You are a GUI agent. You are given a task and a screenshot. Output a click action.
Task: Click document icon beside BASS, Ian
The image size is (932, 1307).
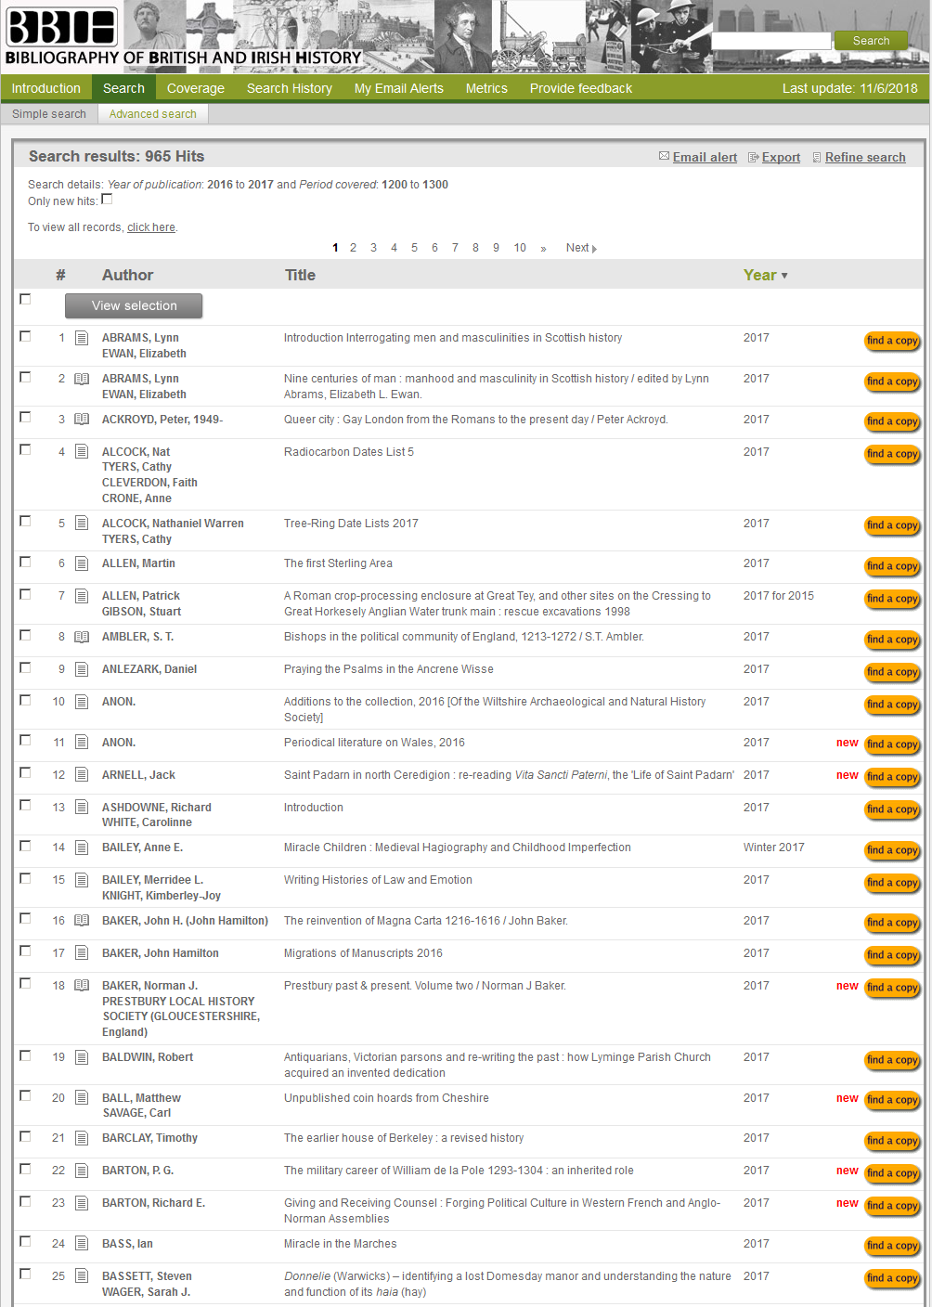82,1244
